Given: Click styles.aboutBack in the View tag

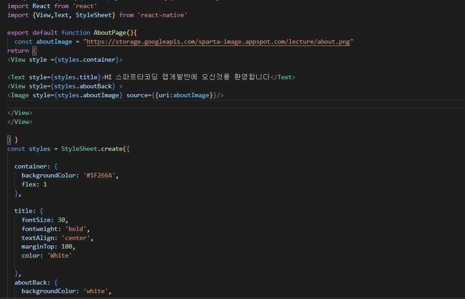Looking at the screenshot, I should tap(83, 86).
